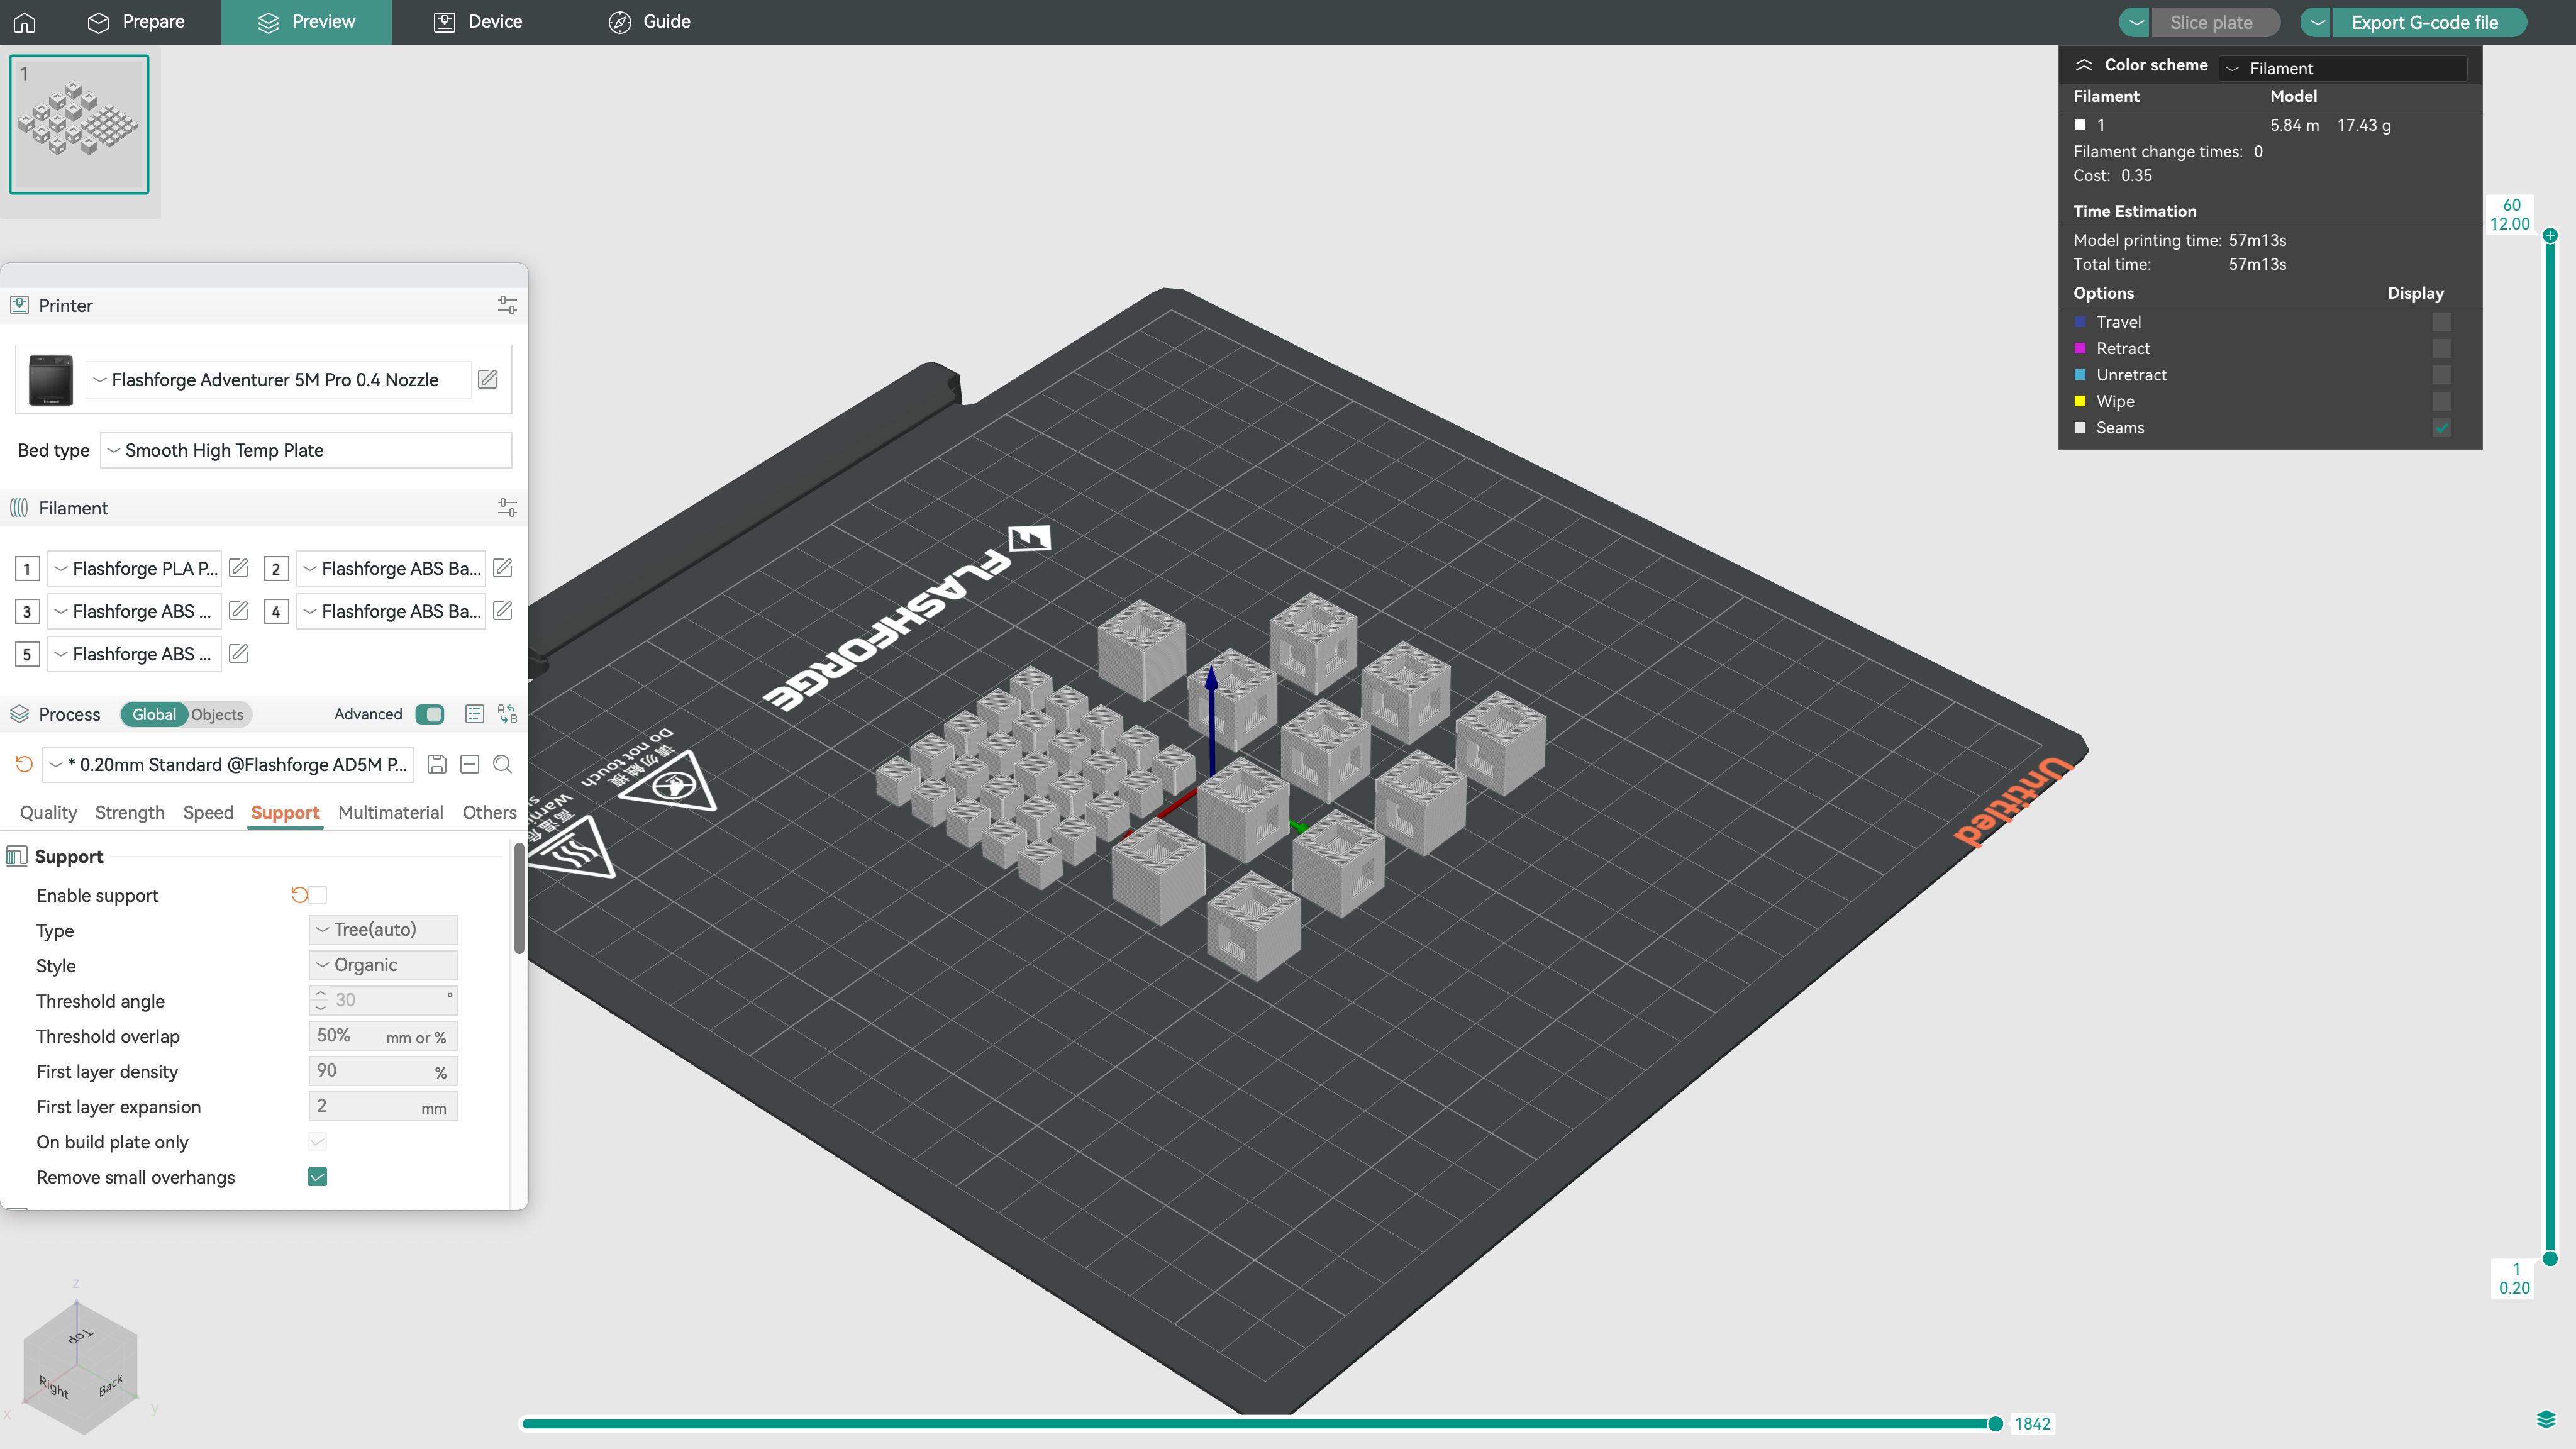Image resolution: width=2576 pixels, height=1449 pixels.
Task: Click the layers icon at bottom right
Action: (x=2546, y=1420)
